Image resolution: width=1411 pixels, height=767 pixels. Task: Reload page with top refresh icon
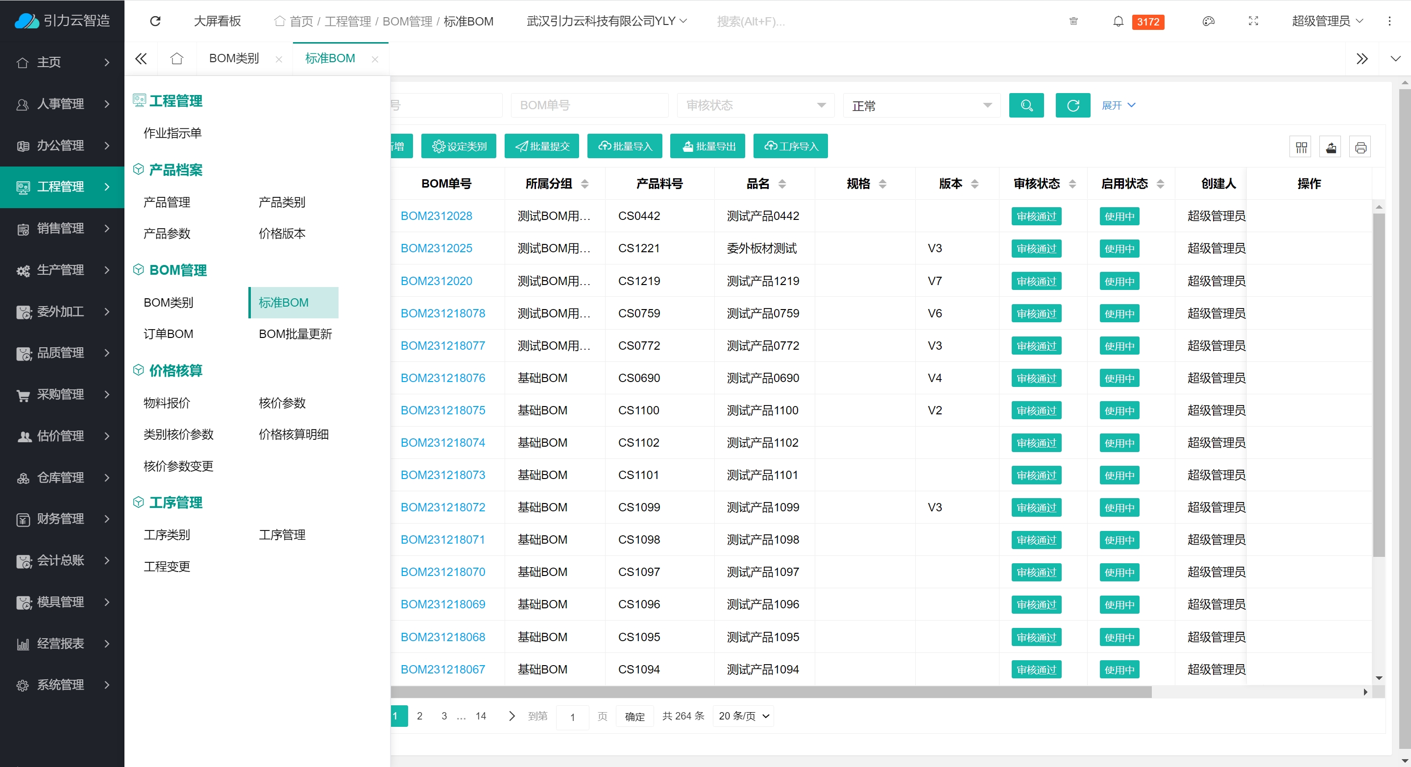155,22
